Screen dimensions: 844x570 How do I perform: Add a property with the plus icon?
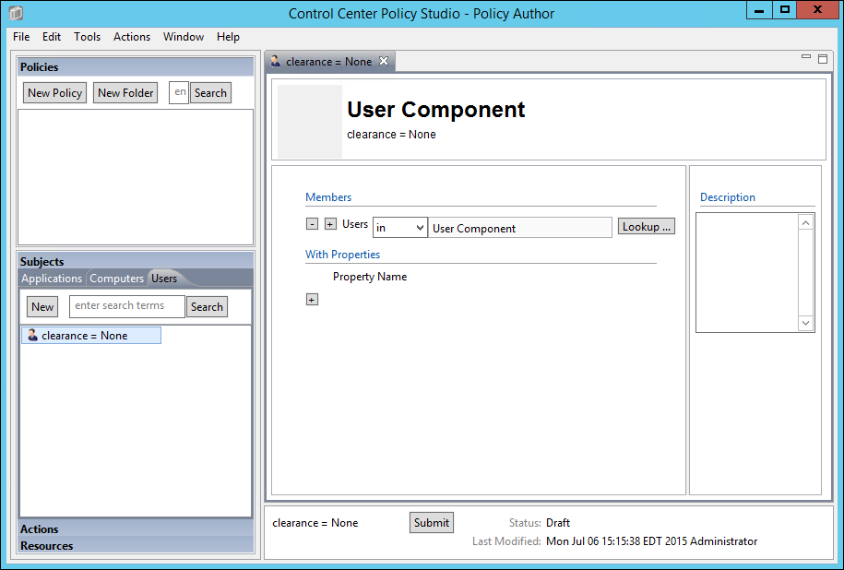click(x=312, y=299)
